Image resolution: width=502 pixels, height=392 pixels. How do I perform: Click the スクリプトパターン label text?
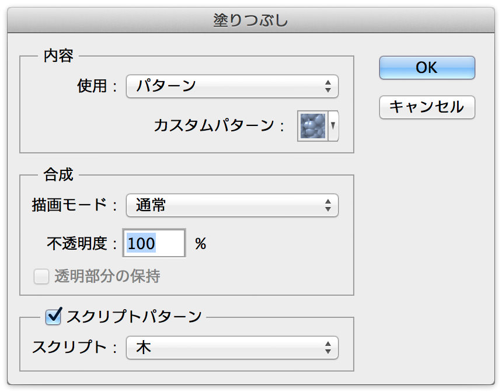point(134,317)
